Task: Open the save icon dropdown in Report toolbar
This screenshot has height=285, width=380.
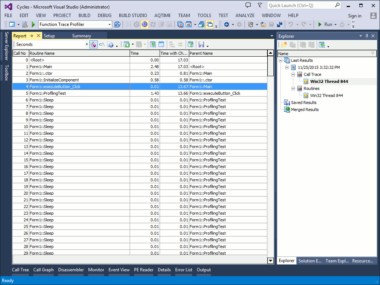Action: (207, 46)
